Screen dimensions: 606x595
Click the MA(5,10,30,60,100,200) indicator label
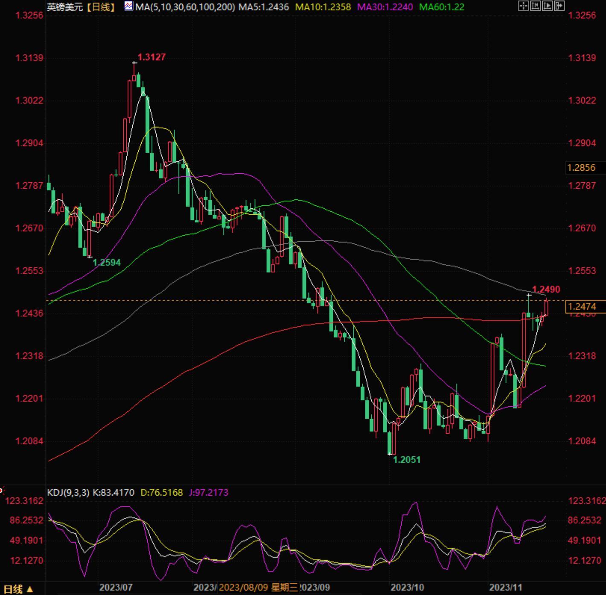point(185,7)
